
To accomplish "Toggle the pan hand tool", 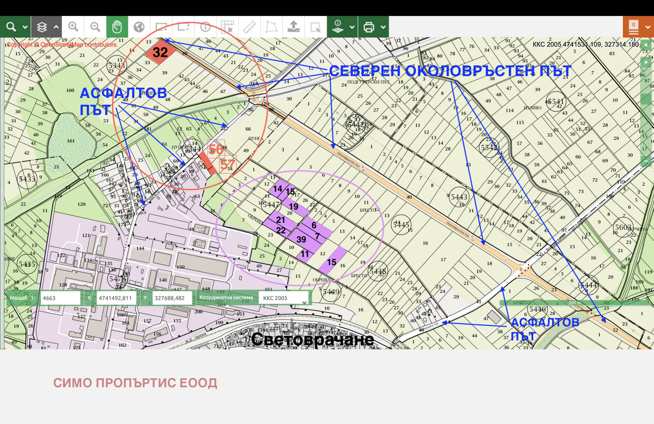I will click(117, 27).
